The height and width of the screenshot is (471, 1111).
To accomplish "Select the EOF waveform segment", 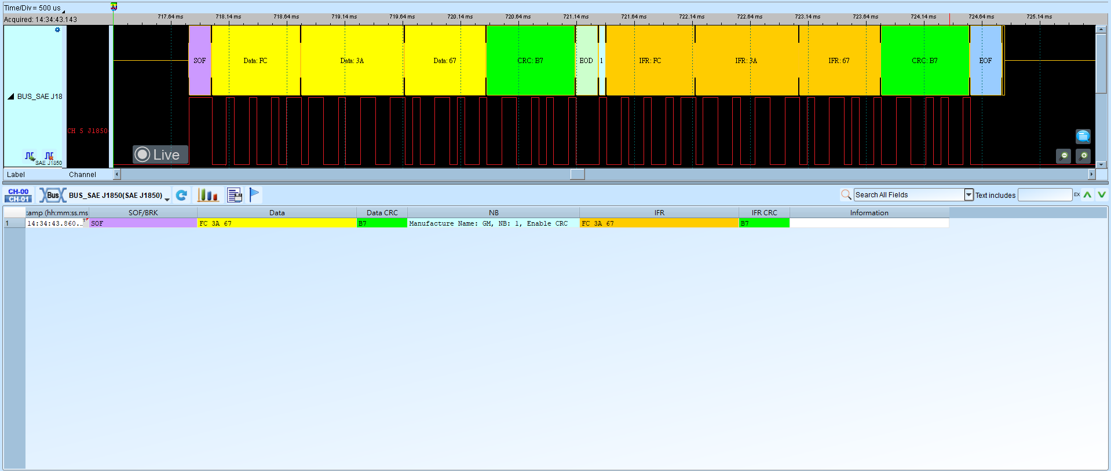I will 985,60.
